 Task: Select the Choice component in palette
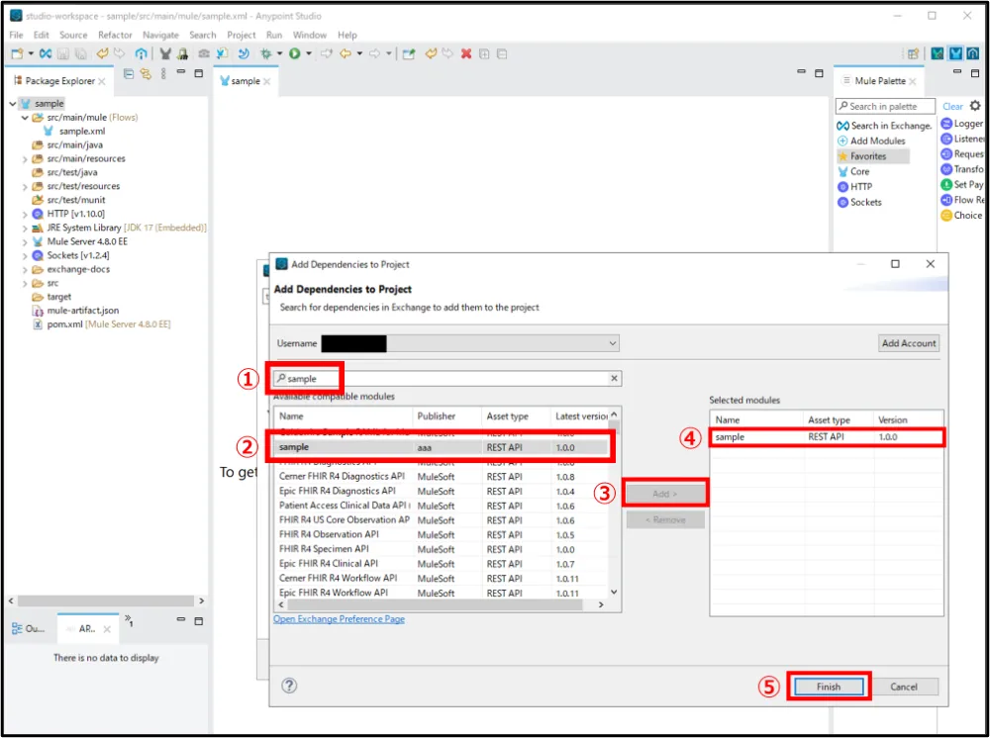[961, 215]
